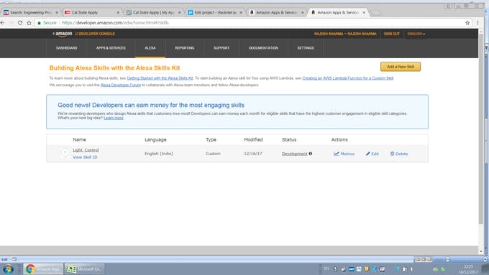Click the browser back arrow
Viewport: 489px width, 275px height.
point(2,23)
